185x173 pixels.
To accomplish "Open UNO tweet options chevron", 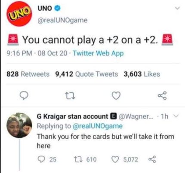I will [x=177, y=8].
